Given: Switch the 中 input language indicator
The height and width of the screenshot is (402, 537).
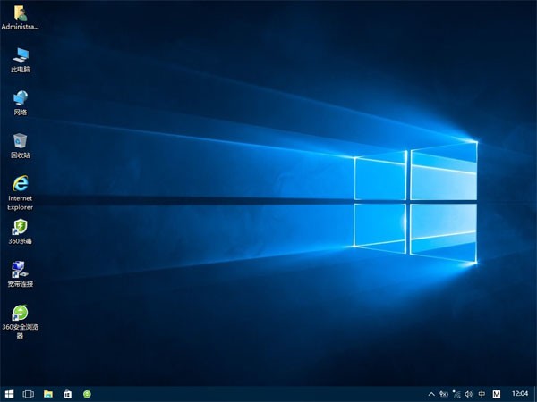Looking at the screenshot, I should click(482, 394).
